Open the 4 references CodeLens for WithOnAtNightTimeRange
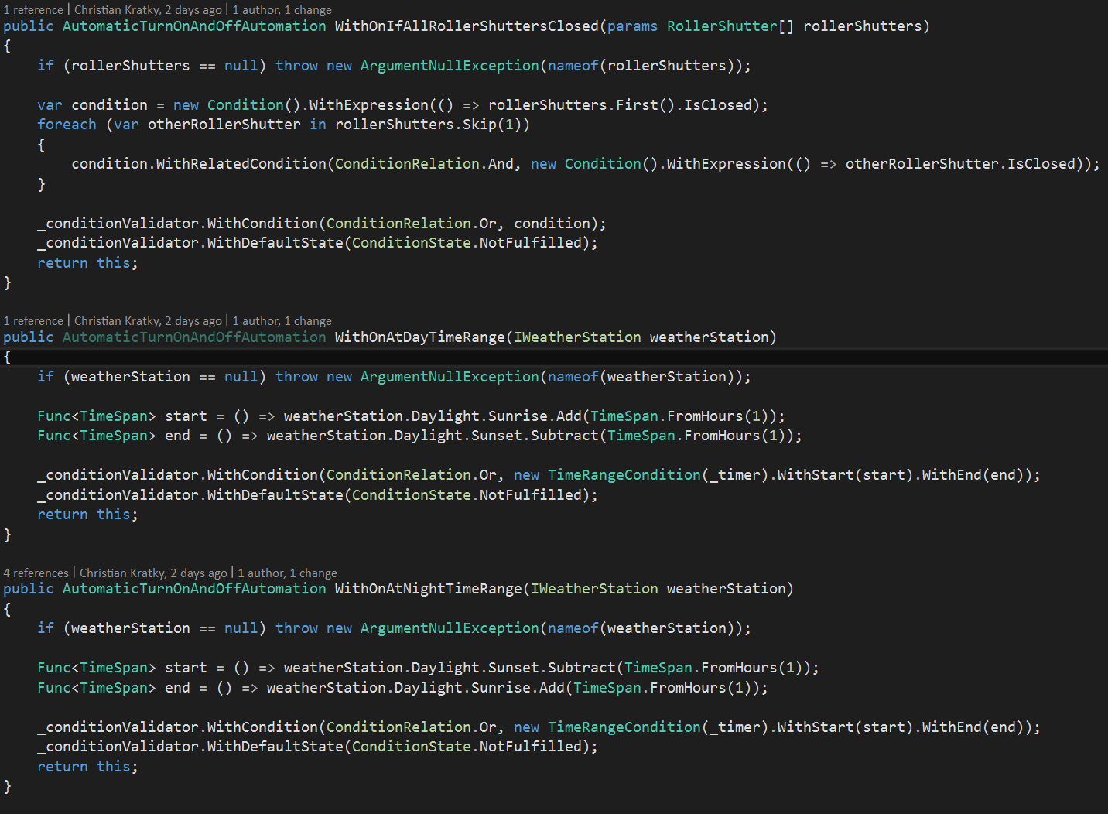 tap(36, 573)
